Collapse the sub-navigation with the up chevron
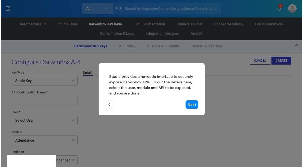The height and width of the screenshot is (167, 303). (x=296, y=45)
